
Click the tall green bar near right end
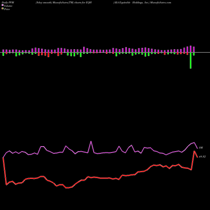[x=191, y=60]
